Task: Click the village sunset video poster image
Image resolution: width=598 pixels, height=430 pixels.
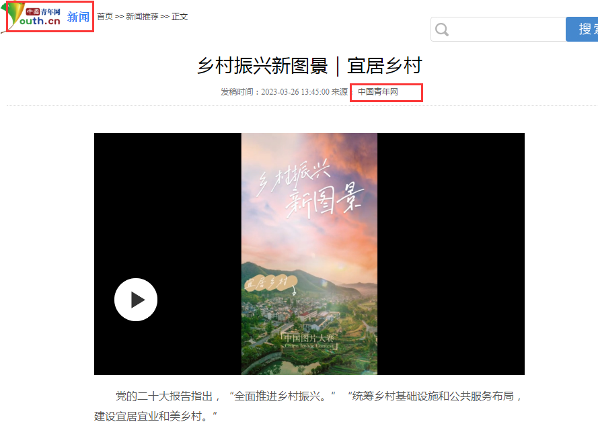Action: click(309, 254)
